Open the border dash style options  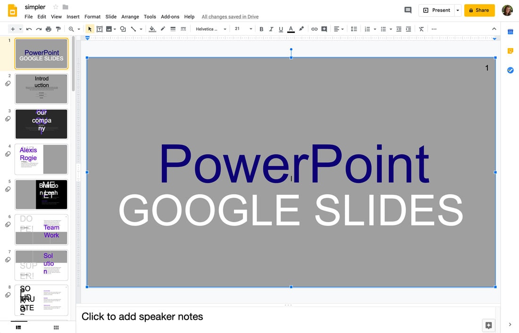pos(184,29)
